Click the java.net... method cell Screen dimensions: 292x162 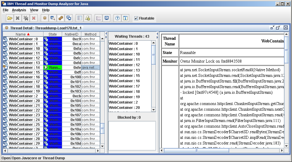coord(91,67)
